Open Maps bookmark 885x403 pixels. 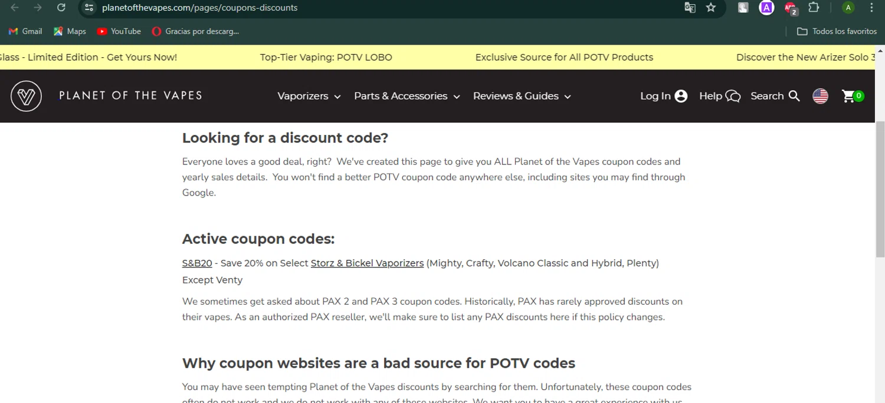click(70, 31)
